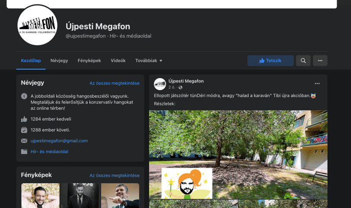The height and width of the screenshot is (208, 351).
Task: Click the info icon in Névjegy
Action: pos(24,96)
